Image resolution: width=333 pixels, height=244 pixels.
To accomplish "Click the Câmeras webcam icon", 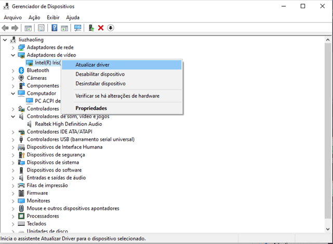I will [x=21, y=78].
